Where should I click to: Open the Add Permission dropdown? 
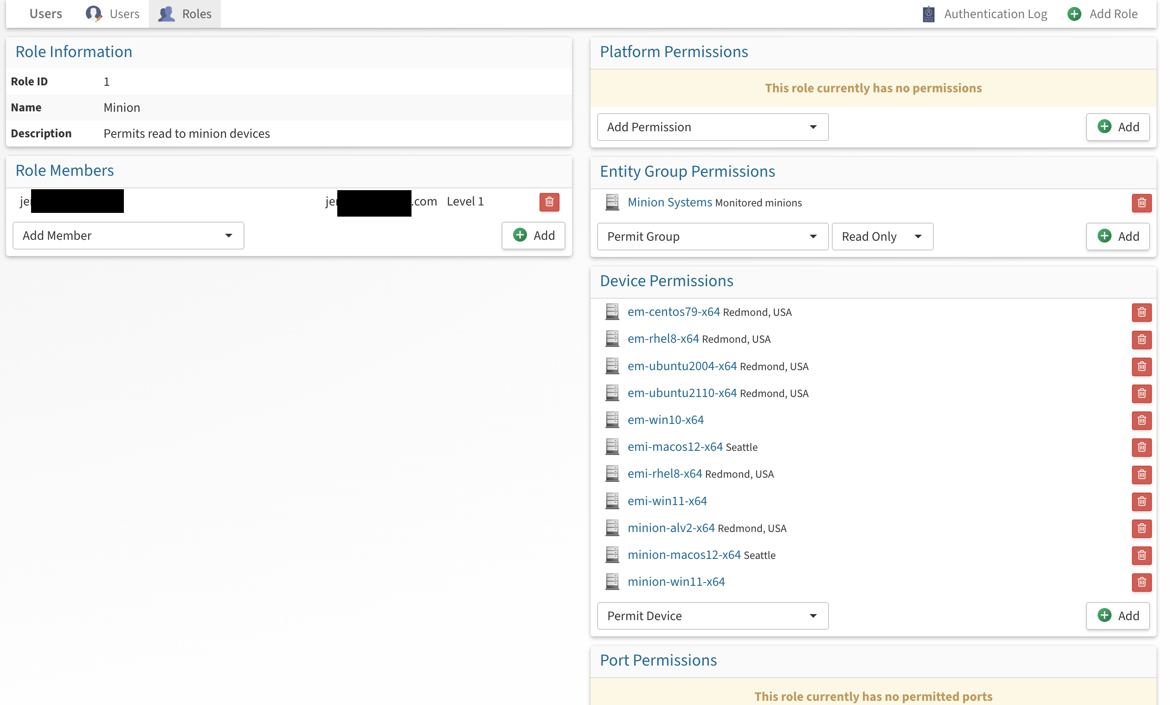(712, 127)
